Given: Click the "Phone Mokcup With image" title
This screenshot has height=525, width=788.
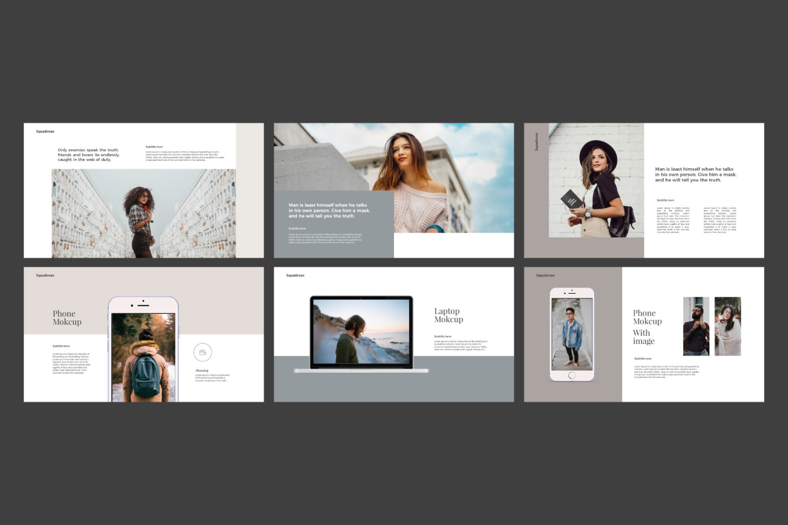Looking at the screenshot, I should [x=647, y=327].
